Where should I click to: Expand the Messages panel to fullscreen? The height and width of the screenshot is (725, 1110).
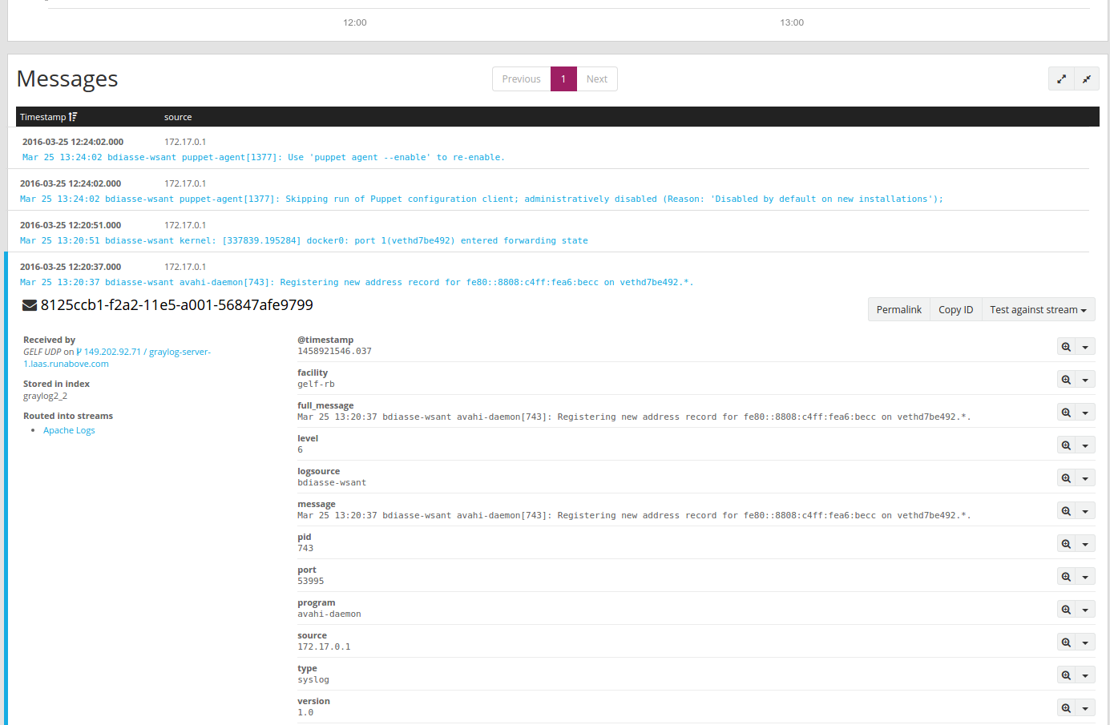click(x=1061, y=79)
